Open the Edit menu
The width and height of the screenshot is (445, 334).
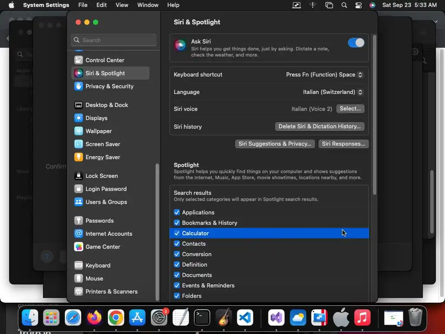click(101, 5)
